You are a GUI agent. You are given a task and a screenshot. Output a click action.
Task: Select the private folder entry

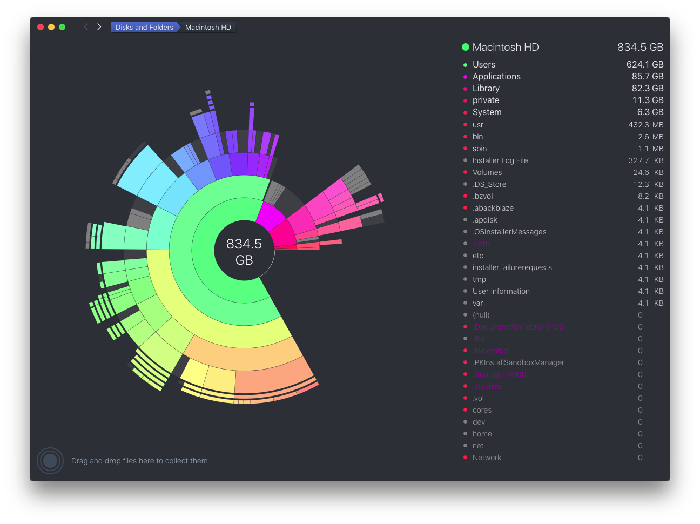click(563, 100)
